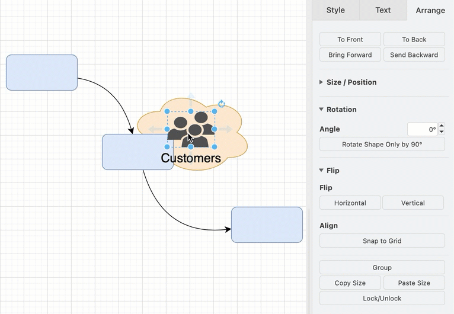Viewport: 454px width, 314px height.
Task: Collapse the Rotation section
Action: pos(338,110)
